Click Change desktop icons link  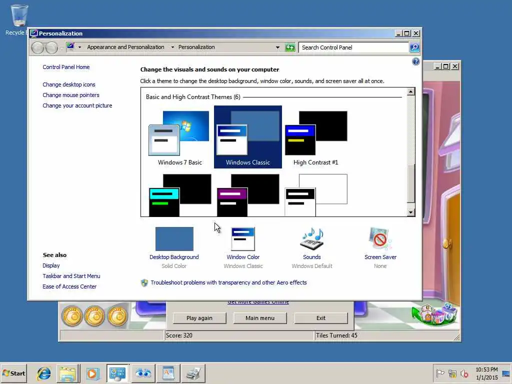(x=69, y=84)
